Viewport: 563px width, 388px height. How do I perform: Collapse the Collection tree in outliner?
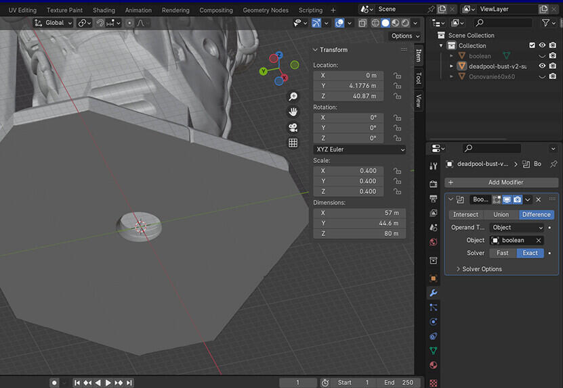441,45
